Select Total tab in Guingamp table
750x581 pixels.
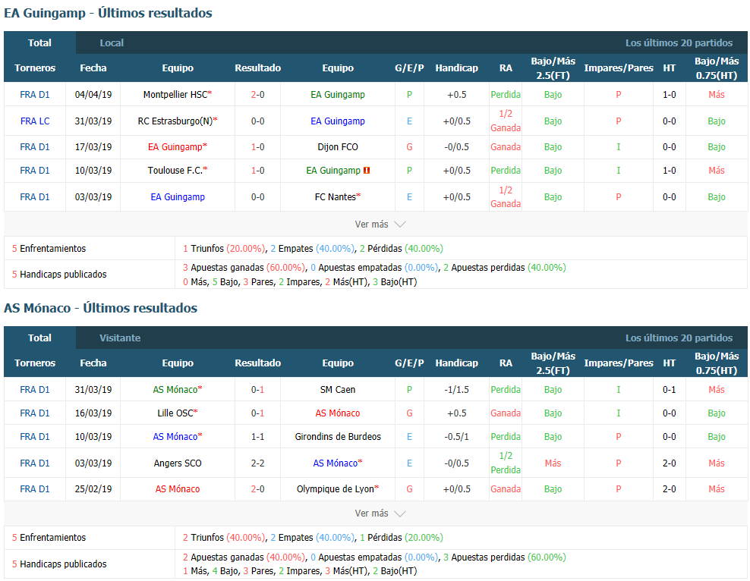39,42
